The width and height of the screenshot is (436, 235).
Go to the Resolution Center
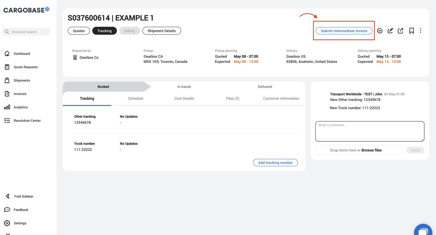(x=27, y=121)
